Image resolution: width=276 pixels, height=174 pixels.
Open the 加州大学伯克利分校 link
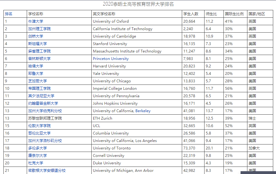(45, 111)
